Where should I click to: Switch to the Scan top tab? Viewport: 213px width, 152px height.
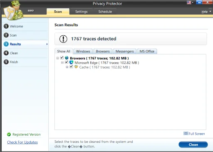(x=58, y=12)
